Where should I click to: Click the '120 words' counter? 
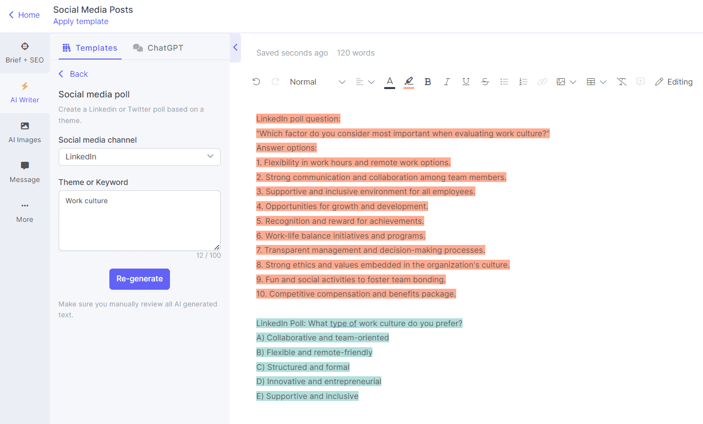pos(356,53)
